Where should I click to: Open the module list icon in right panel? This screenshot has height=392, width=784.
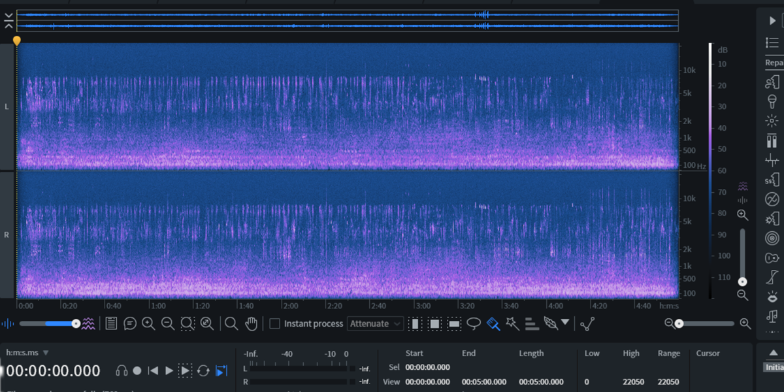(772, 42)
